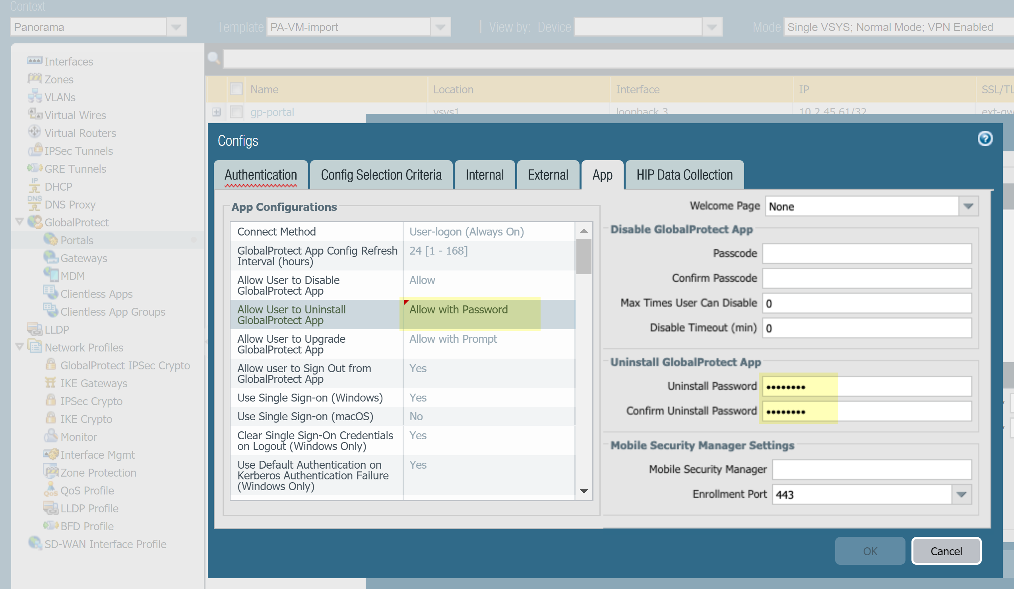Open the Config Selection Criteria tab
The width and height of the screenshot is (1014, 589).
click(x=381, y=175)
